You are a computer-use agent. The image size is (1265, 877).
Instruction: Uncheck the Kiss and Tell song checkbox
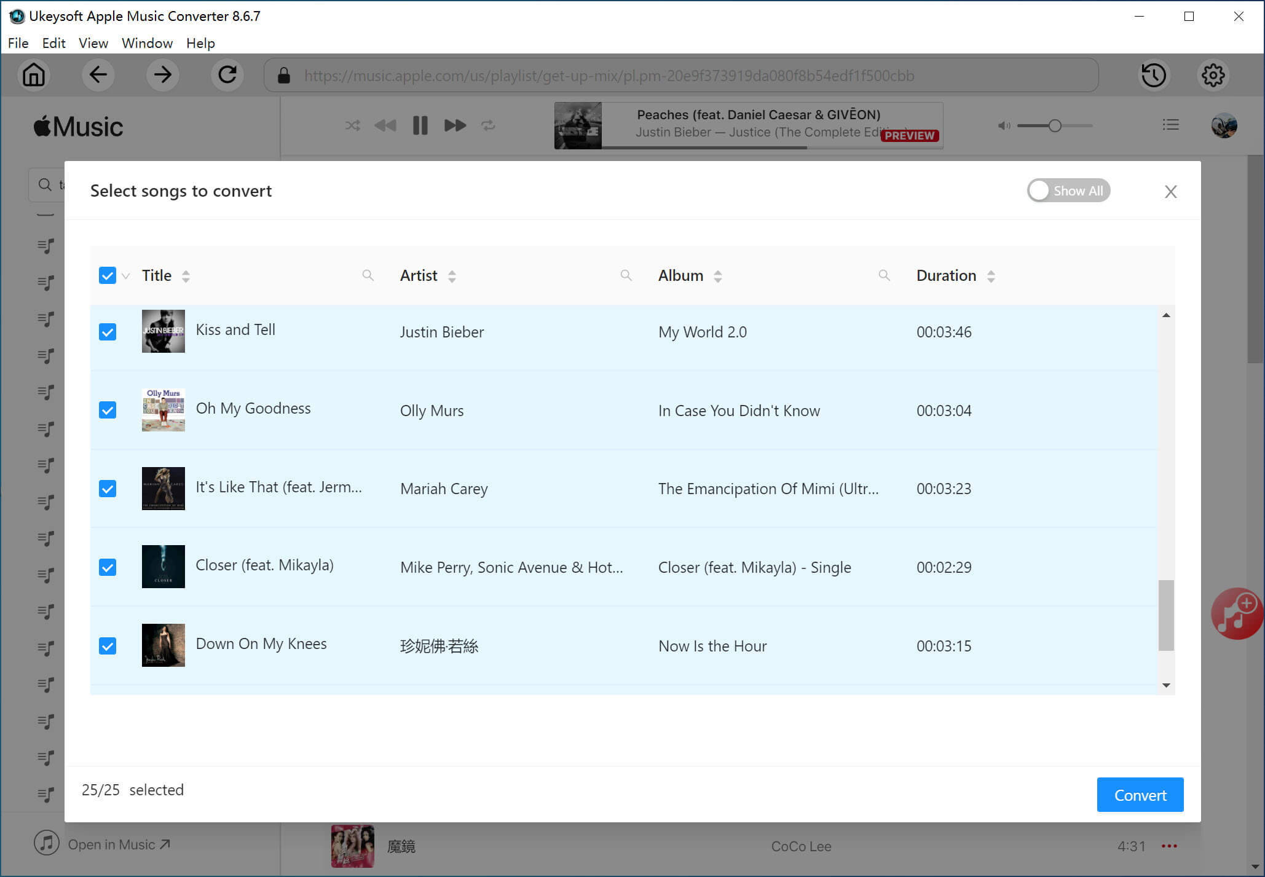[x=109, y=331]
